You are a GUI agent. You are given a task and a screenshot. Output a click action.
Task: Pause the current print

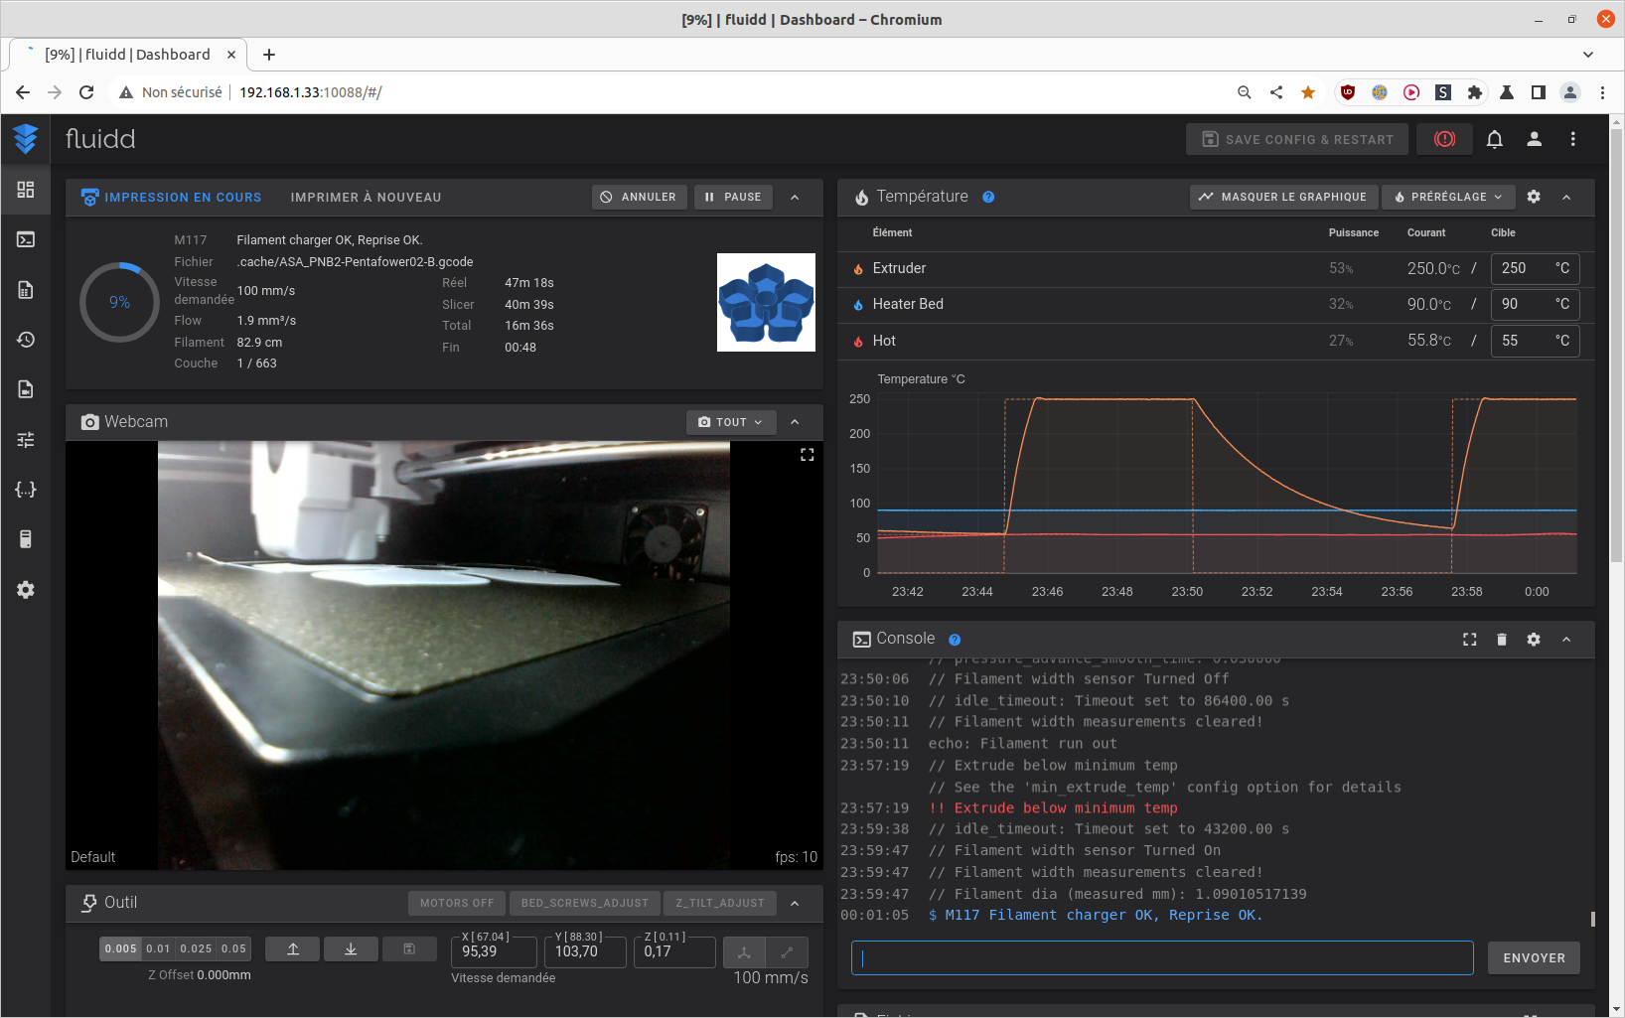click(x=733, y=197)
